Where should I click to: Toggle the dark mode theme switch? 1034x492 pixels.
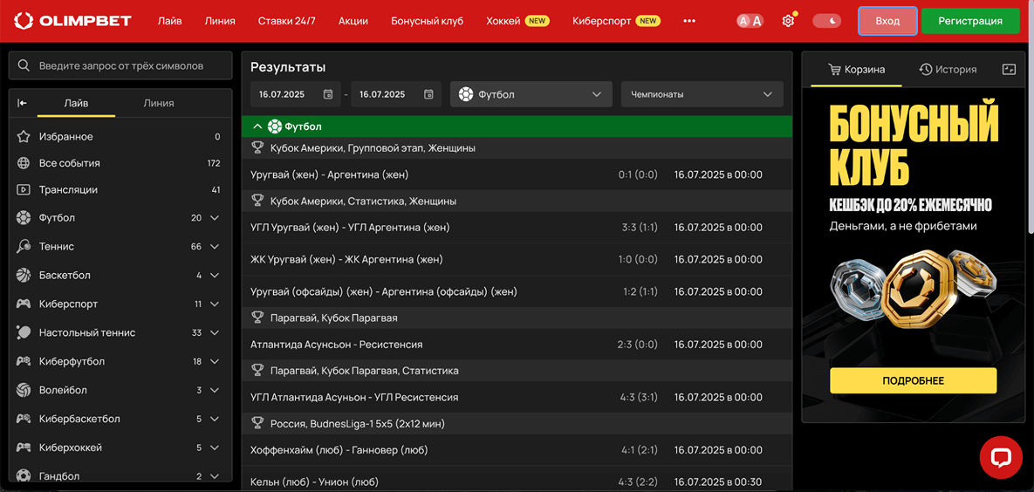pos(826,21)
